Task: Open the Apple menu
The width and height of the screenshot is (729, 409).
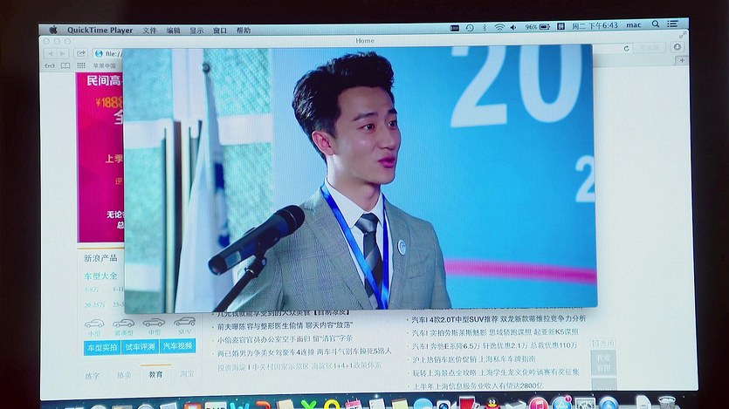Action: click(52, 30)
